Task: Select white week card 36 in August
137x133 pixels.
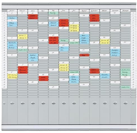Action: [x=84, y=85]
